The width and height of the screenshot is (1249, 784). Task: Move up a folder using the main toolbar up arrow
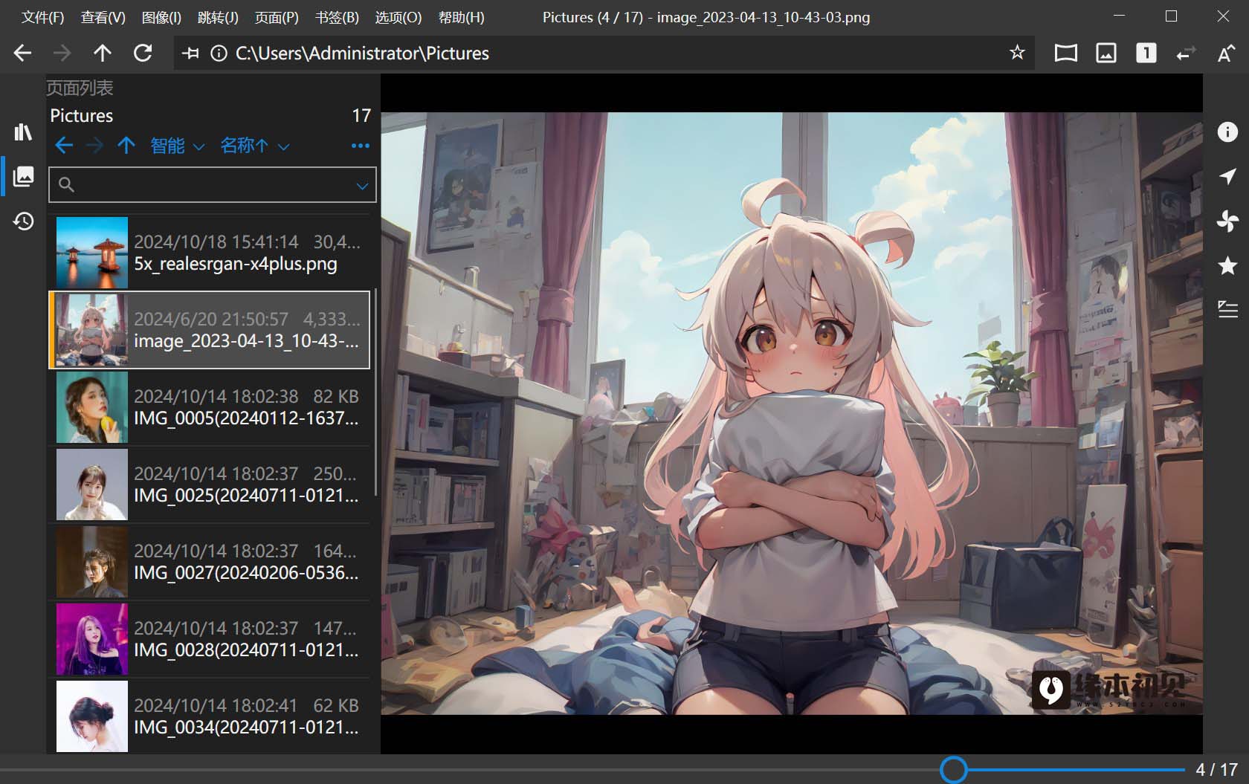click(103, 53)
